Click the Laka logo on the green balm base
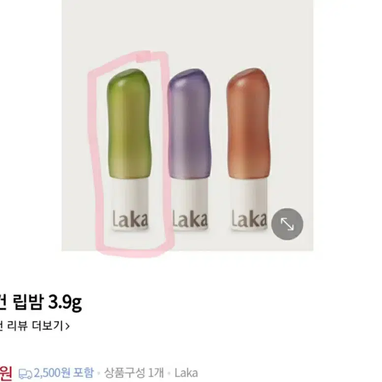Screen dimensions: 382x382 tap(130, 218)
